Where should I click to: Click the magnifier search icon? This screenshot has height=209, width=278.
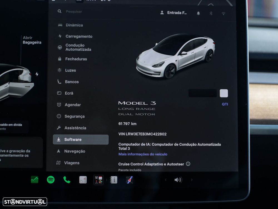tap(59, 11)
